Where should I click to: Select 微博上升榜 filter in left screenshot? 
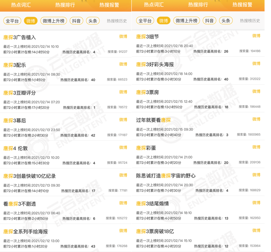[x=54, y=21]
